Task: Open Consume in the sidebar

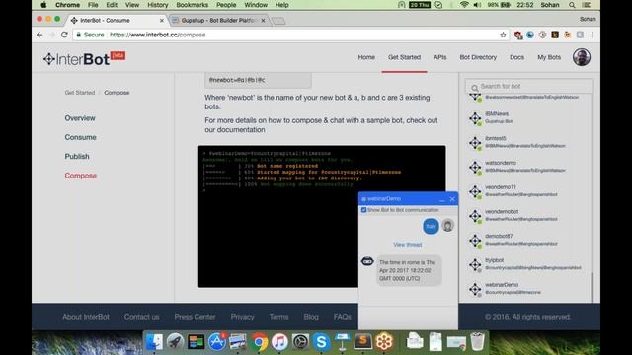Action: [x=80, y=137]
